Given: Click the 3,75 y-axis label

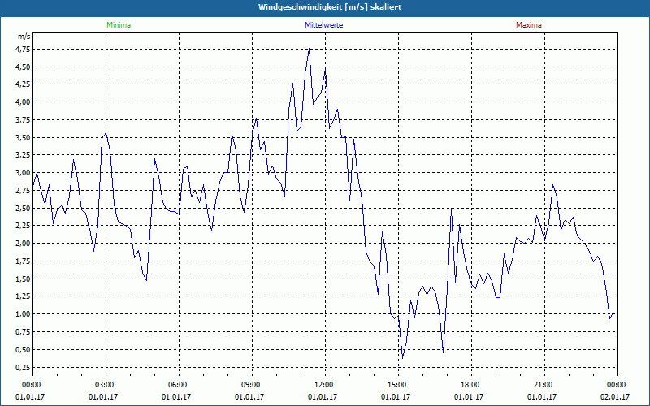Looking at the screenshot, I should tap(24, 120).
